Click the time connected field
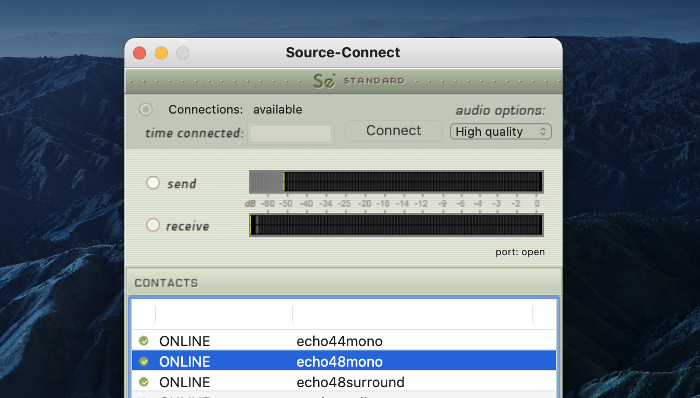 tap(290, 134)
